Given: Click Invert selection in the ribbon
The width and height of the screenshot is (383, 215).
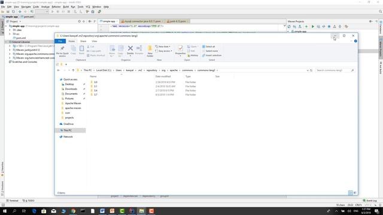Looking at the screenshot, I should 212,56.
